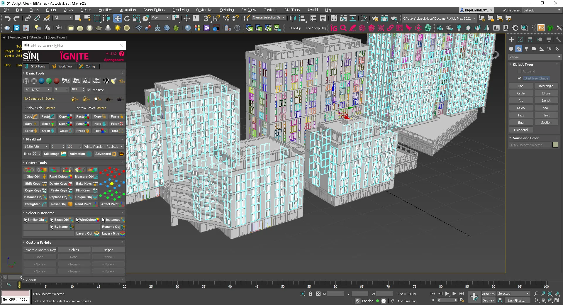Click the Set Keys large plus icon
Viewport: 563px width, 305px height.
pos(474,297)
